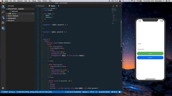
Task: Change language mode Javascript (Babel)
Action: (x=104, y=92)
